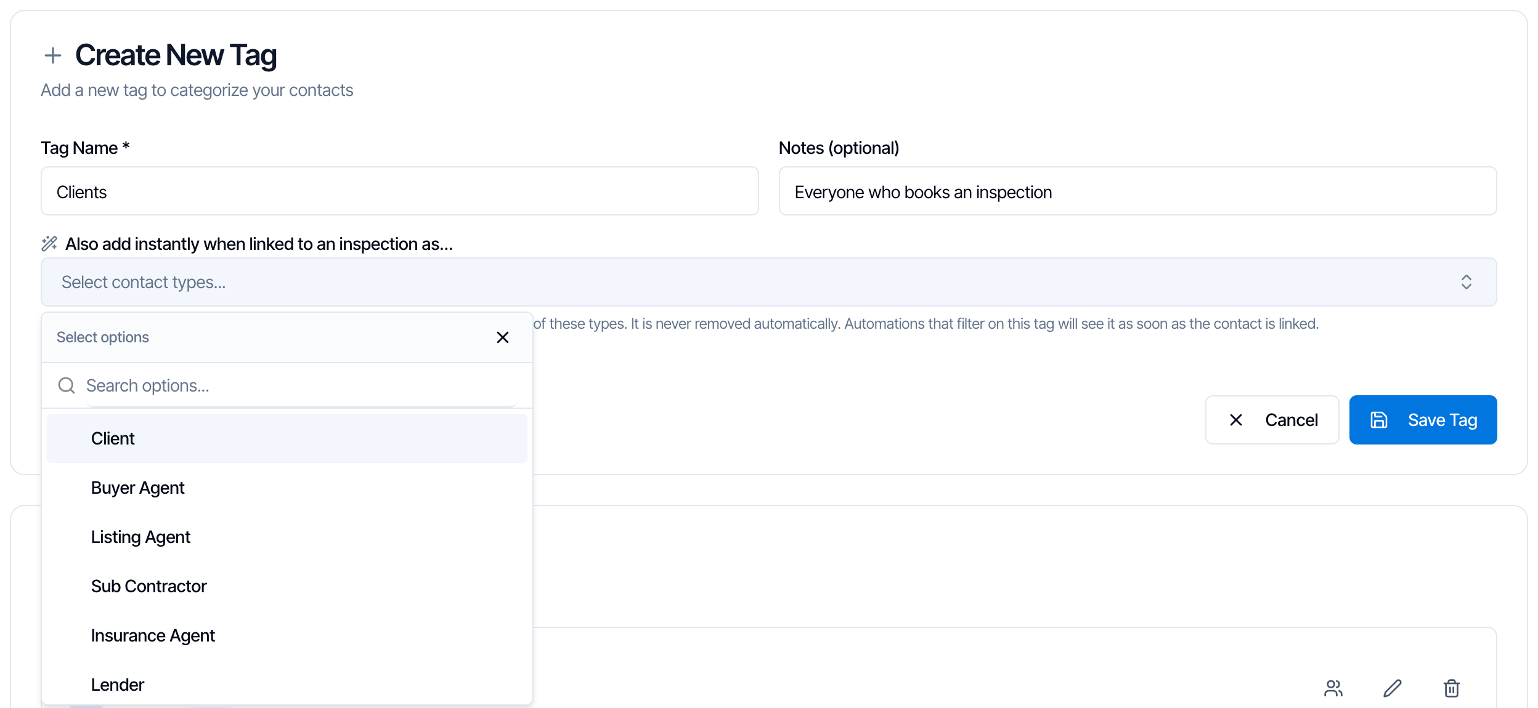Click the up-down chevron of the contact types selector

click(1467, 282)
